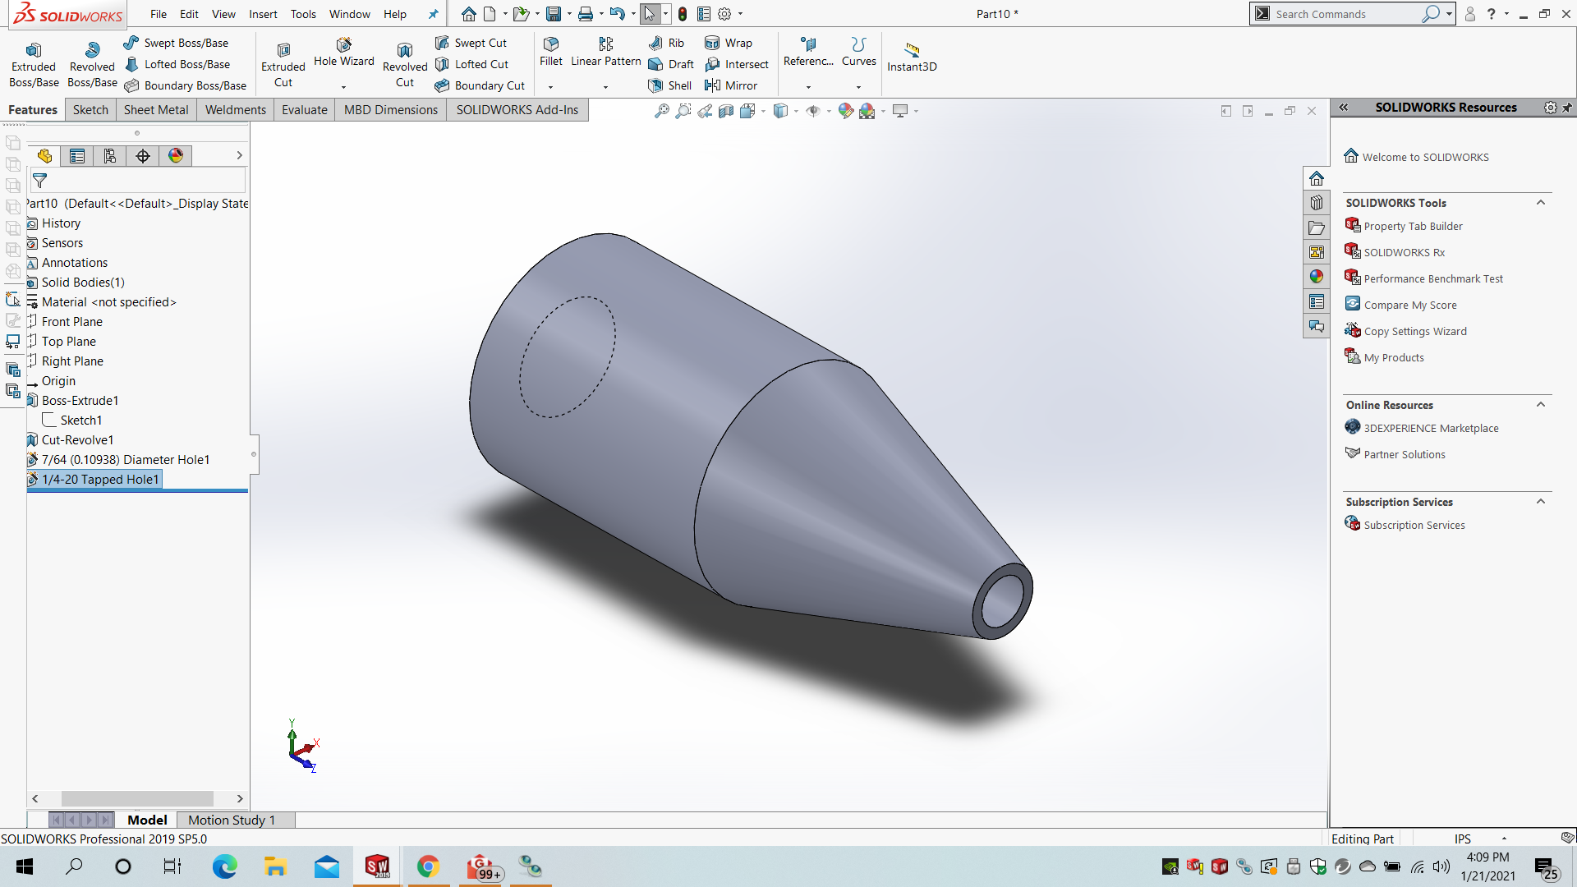Click the Draft tool
The width and height of the screenshot is (1577, 887).
pos(671,64)
